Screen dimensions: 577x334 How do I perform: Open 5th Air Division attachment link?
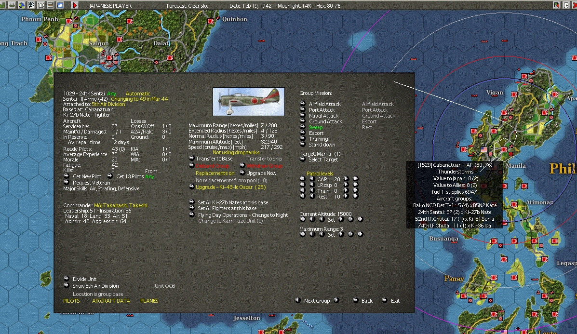click(x=108, y=104)
